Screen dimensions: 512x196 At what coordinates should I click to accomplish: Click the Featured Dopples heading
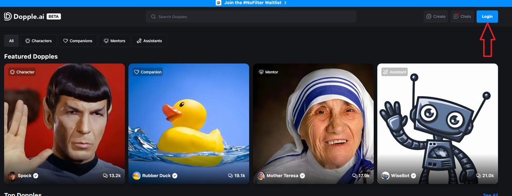(31, 57)
